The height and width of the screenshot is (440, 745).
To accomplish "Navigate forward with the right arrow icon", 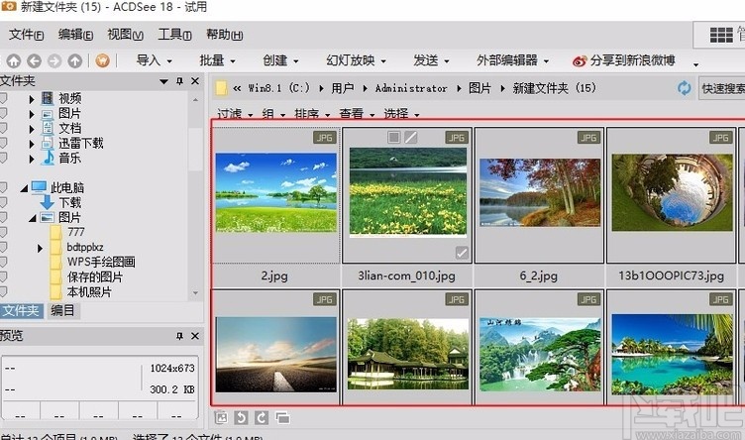I will pos(54,60).
